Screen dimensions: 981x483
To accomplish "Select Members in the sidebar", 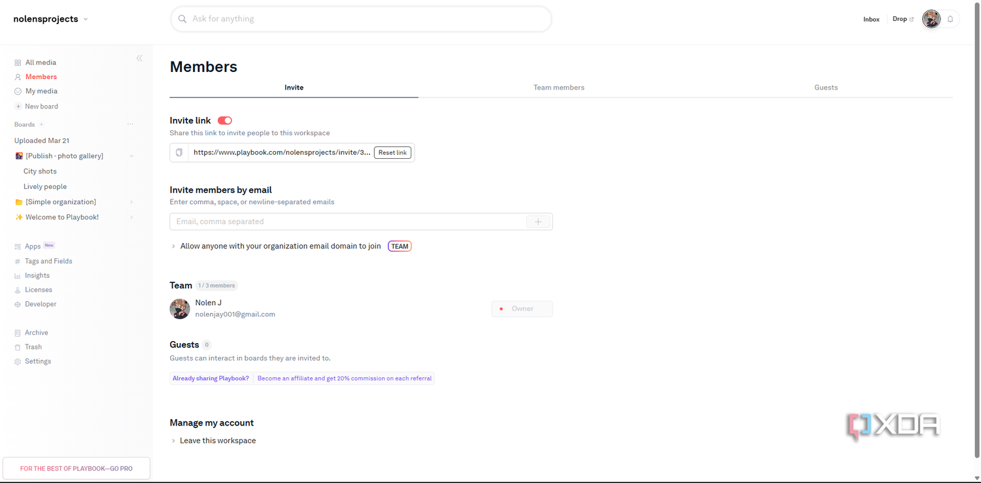I will [41, 77].
